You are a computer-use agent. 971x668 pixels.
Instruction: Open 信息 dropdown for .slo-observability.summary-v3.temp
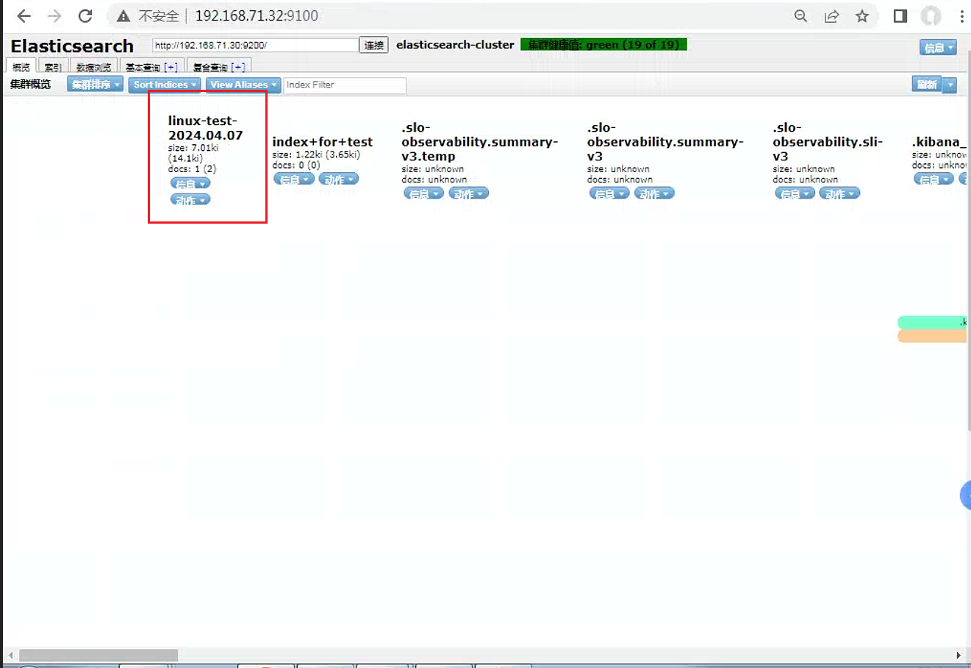pos(424,193)
